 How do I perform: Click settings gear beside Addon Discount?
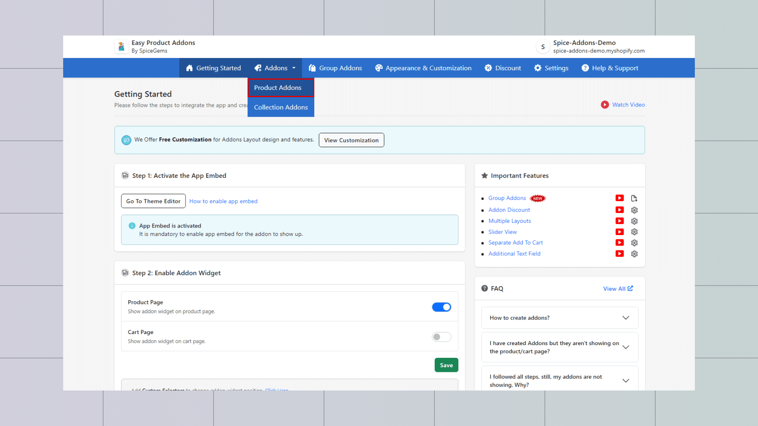tap(634, 210)
